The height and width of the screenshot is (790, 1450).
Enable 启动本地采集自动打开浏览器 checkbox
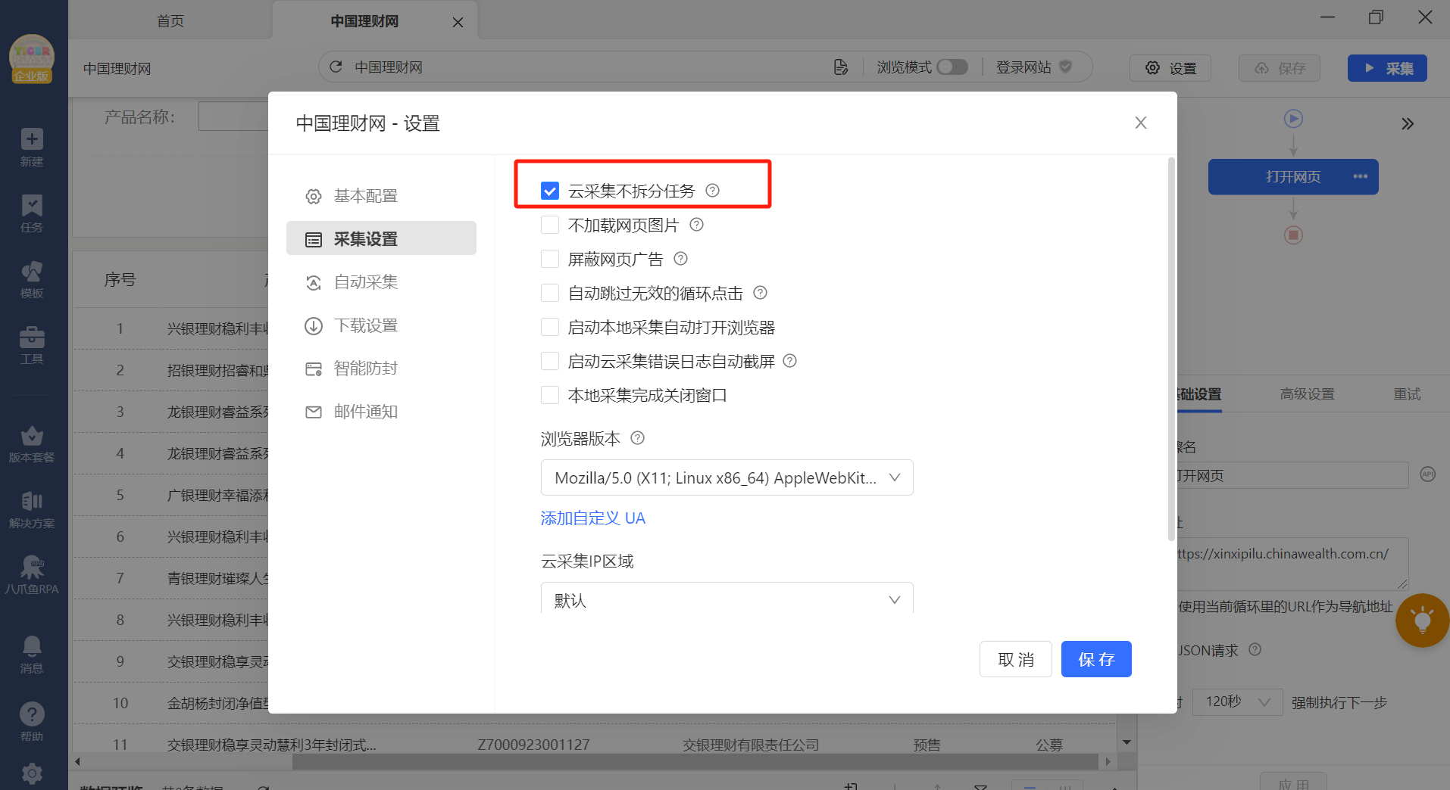point(550,327)
